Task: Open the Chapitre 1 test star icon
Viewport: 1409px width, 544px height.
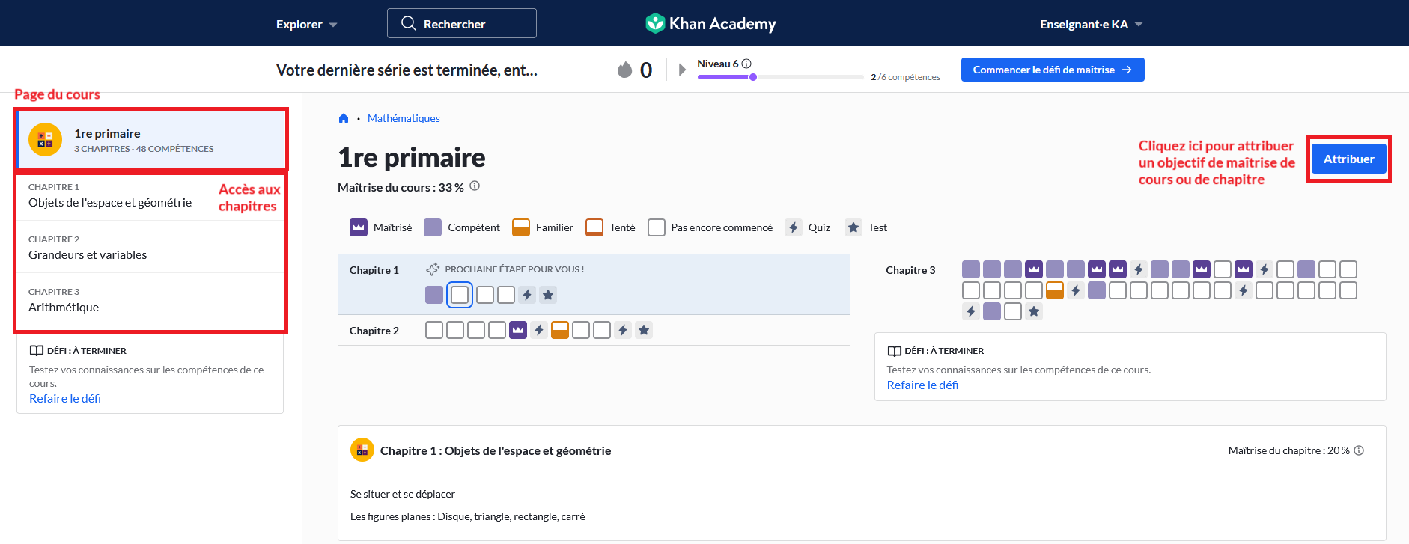Action: (548, 295)
